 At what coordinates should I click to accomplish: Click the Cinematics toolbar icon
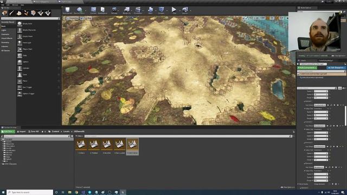(x=138, y=10)
